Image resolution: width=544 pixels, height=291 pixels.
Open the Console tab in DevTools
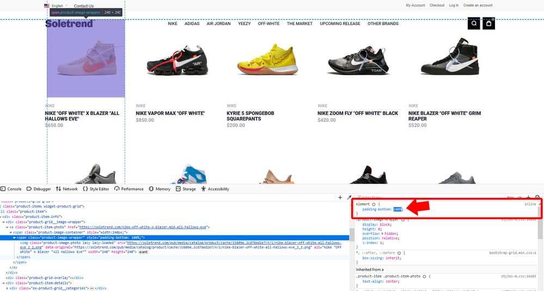(11, 189)
